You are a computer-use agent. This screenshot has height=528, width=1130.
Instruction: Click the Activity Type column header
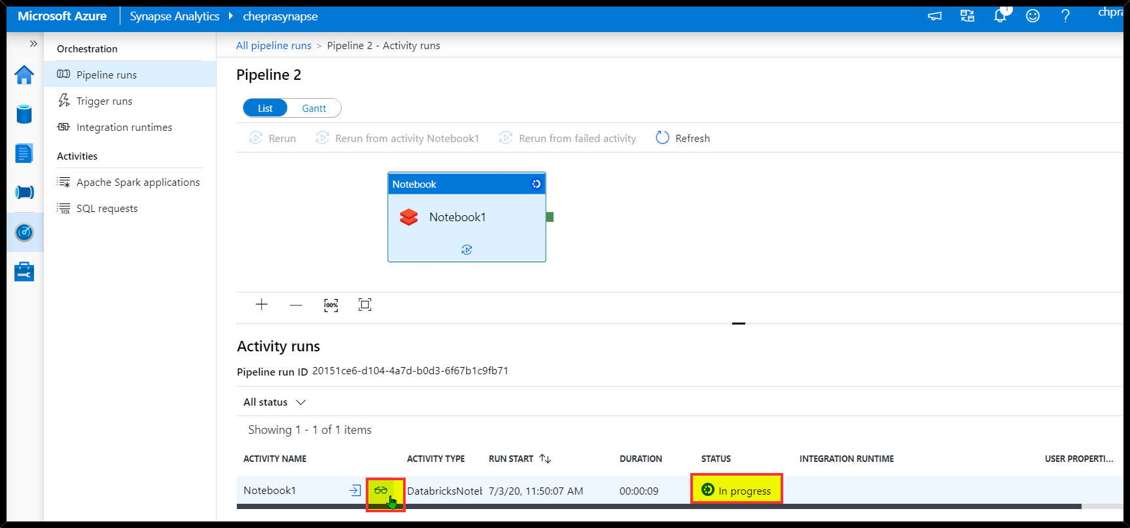point(436,459)
